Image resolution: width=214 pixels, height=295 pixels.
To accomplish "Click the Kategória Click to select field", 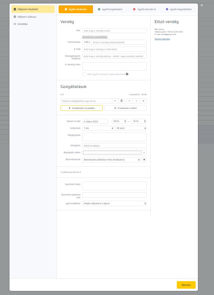I will click(x=114, y=146).
